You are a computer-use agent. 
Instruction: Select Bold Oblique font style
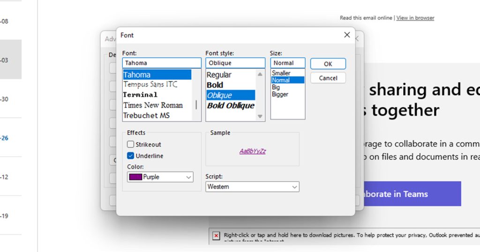[231, 105]
